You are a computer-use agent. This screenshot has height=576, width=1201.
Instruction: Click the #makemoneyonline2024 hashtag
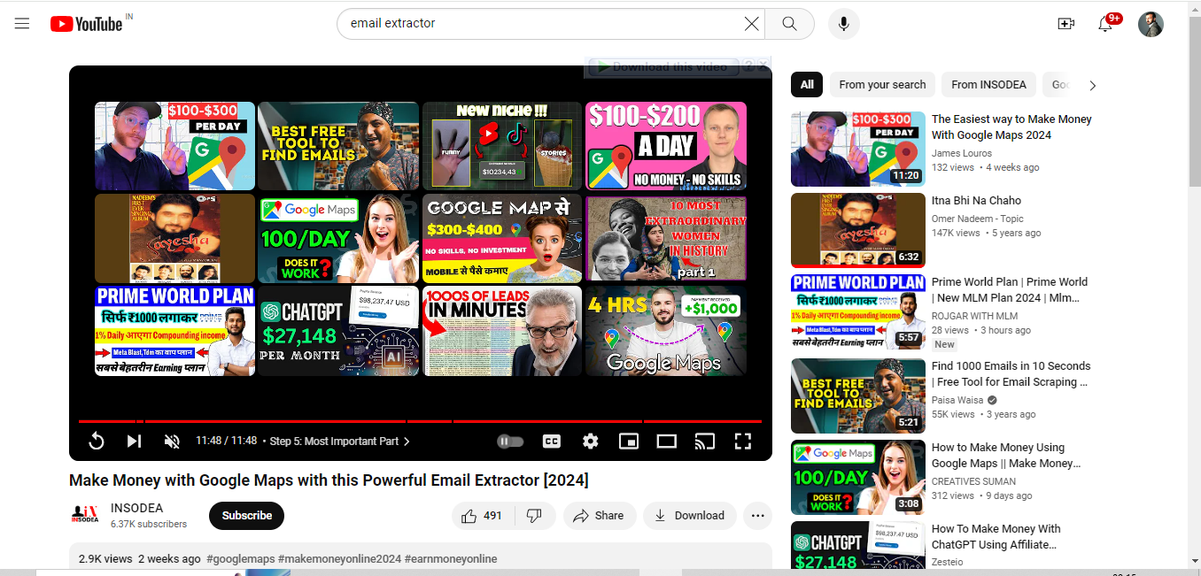pos(339,559)
